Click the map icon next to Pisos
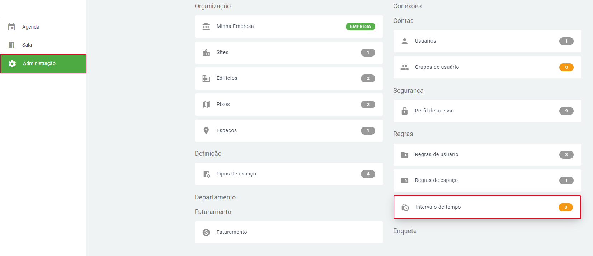The image size is (593, 256). 206,105
